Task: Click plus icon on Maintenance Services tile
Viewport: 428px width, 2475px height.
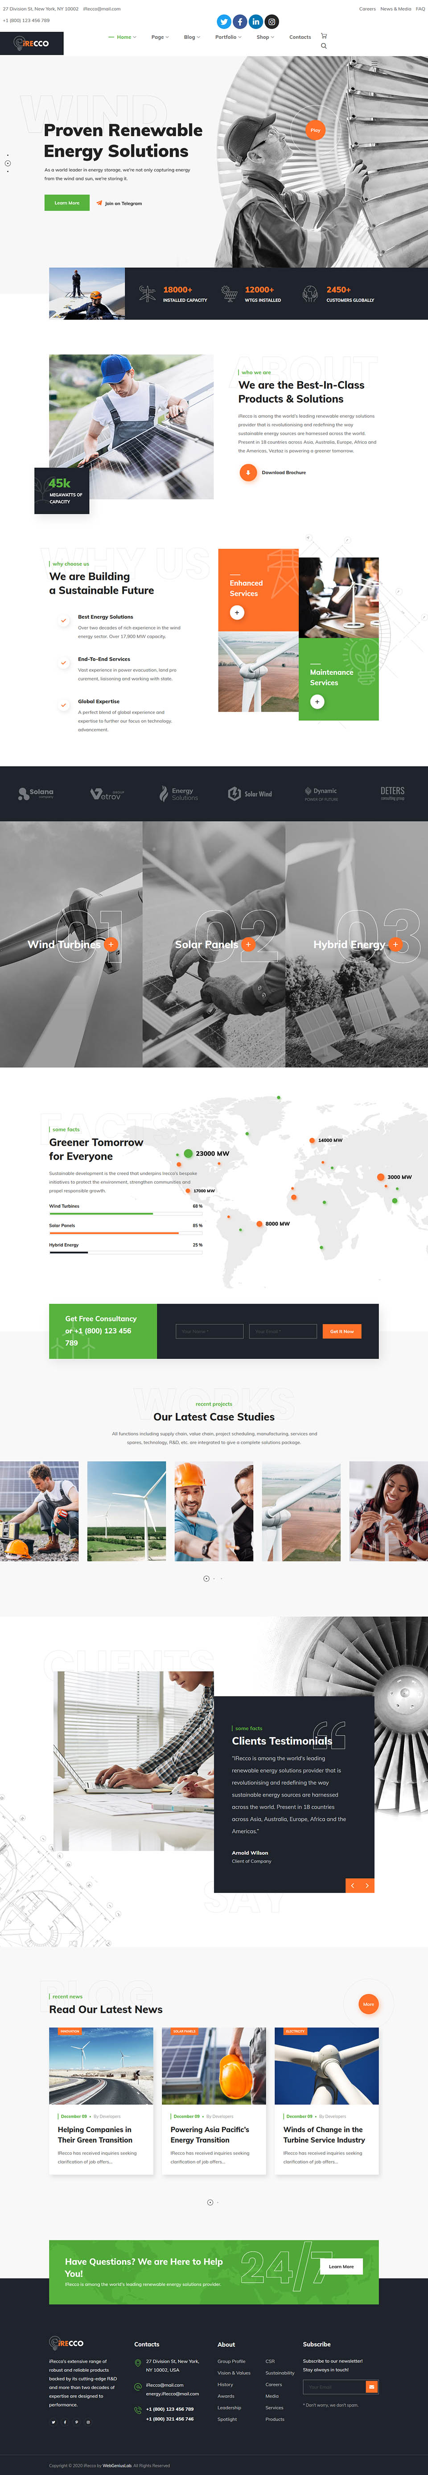Action: (317, 701)
